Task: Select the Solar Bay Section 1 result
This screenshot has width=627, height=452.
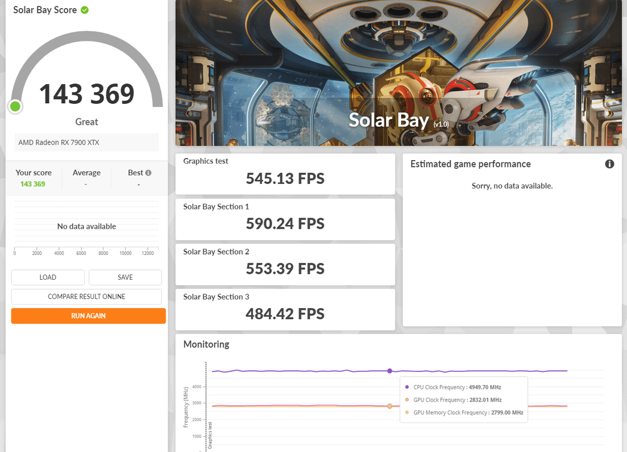Action: 285,219
